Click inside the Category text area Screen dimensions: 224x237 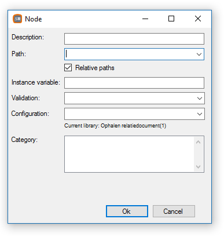click(x=129, y=154)
